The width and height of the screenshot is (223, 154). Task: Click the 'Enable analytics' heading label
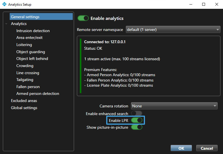pyautogui.click(x=107, y=18)
